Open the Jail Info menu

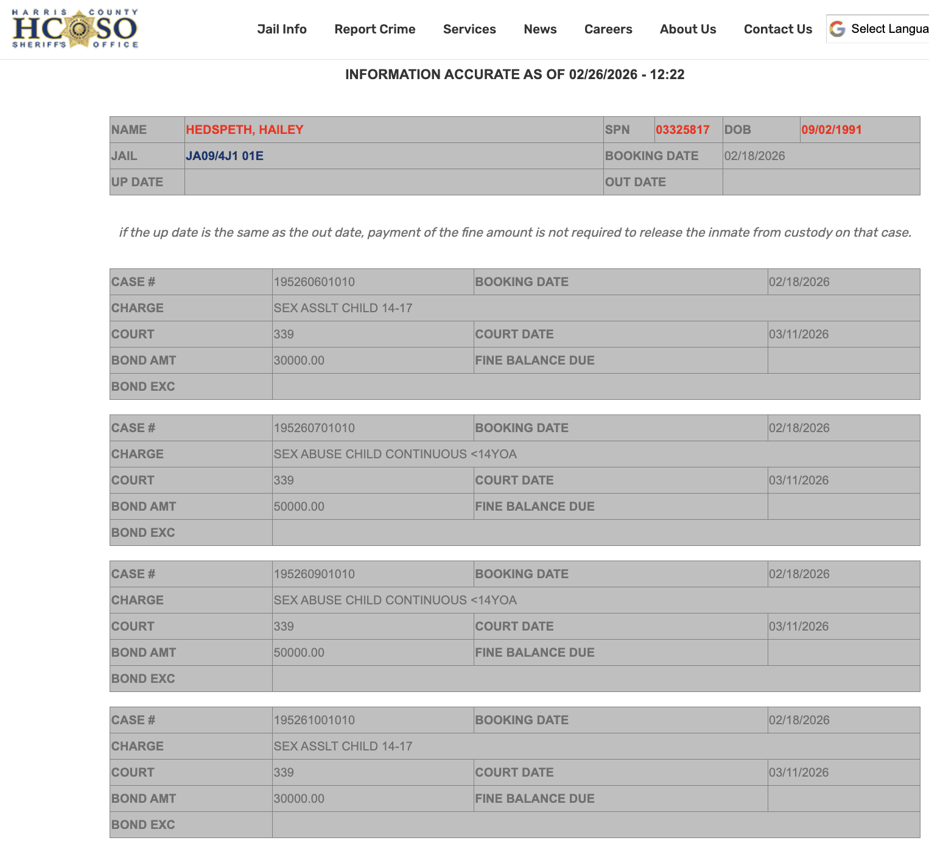click(x=281, y=29)
